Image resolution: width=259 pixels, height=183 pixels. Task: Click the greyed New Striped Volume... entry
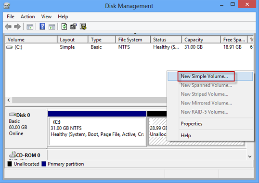coord(210,94)
